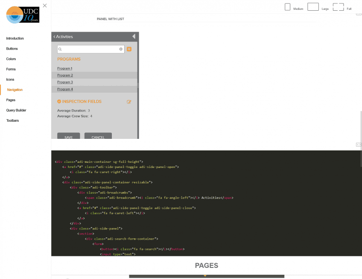362x279 pixels.
Task: Open the Icons section
Action: click(10, 79)
